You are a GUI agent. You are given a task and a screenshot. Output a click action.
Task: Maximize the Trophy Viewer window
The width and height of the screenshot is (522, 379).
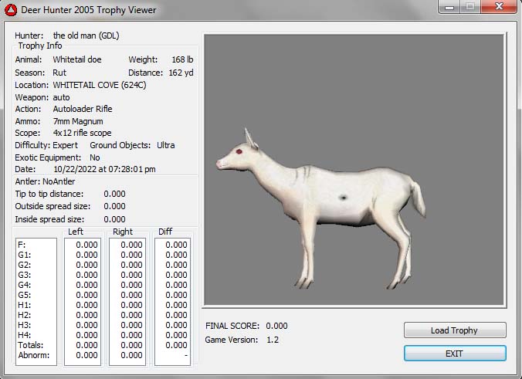pos(470,7)
